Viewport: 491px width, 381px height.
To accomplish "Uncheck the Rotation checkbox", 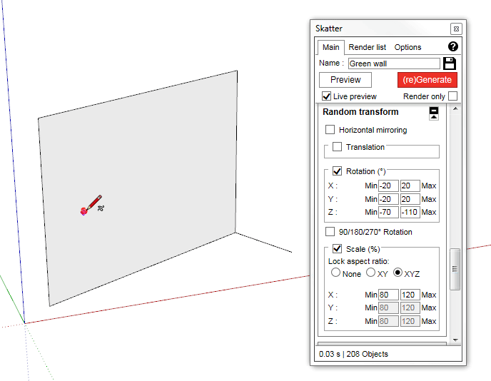I will pyautogui.click(x=337, y=171).
